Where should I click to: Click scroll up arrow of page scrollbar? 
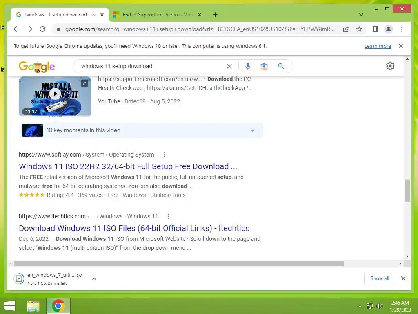(407, 59)
